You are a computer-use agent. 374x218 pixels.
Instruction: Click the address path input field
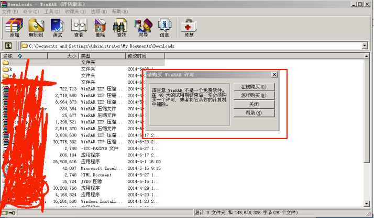point(191,45)
